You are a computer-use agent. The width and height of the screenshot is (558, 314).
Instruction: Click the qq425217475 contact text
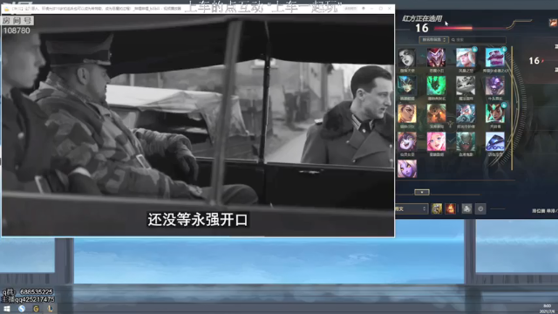[x=35, y=299]
